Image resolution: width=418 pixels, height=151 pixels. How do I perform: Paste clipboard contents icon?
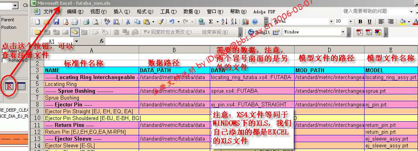[x=146, y=22]
